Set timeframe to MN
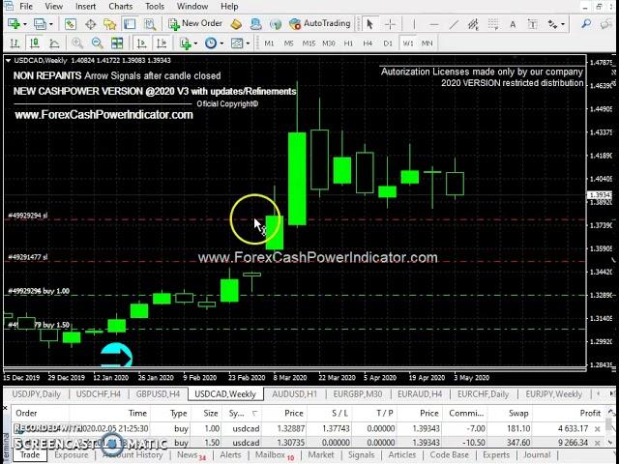This screenshot has width=619, height=464. pyautogui.click(x=427, y=43)
